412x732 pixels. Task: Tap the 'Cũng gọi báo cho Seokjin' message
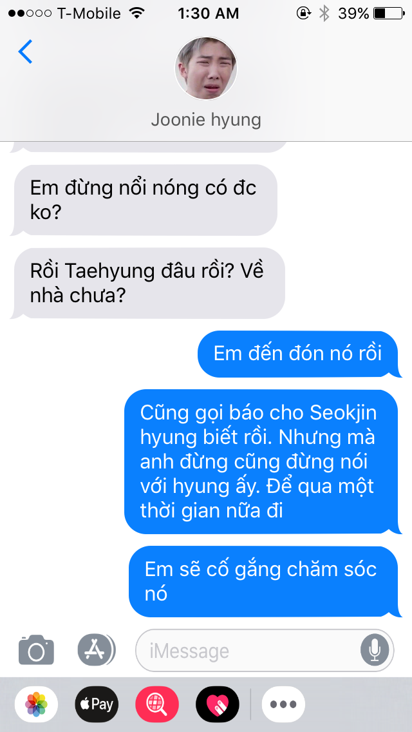coord(261,462)
